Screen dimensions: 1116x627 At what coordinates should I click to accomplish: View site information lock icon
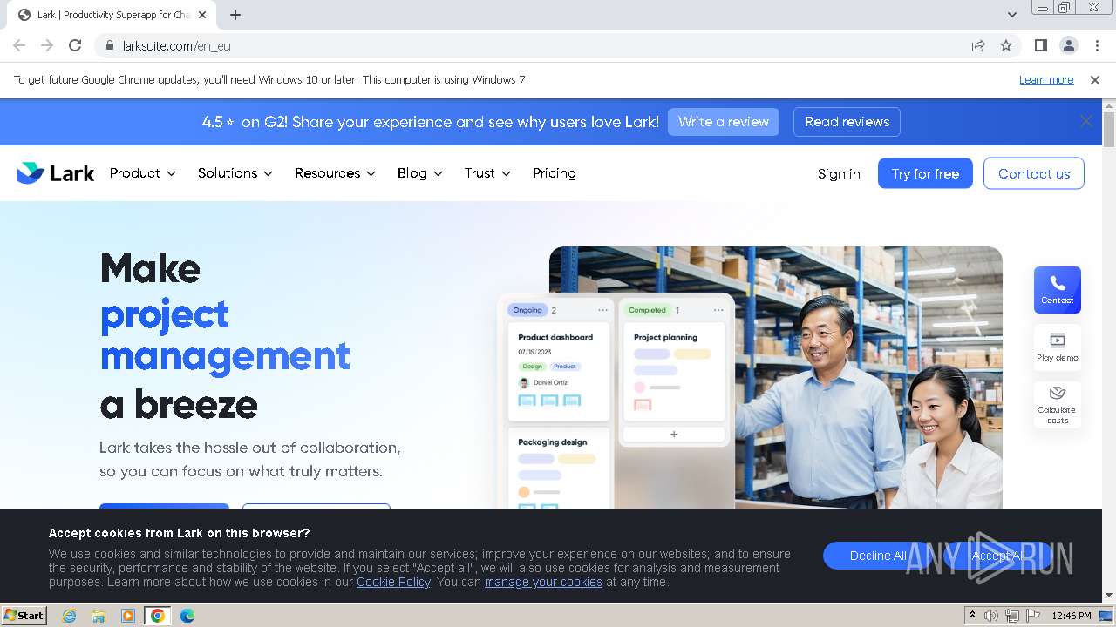point(110,45)
